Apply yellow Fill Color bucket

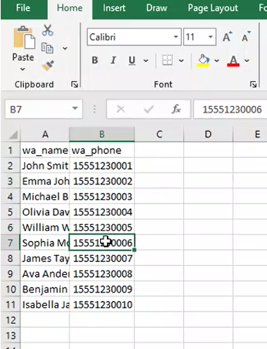[x=204, y=61]
